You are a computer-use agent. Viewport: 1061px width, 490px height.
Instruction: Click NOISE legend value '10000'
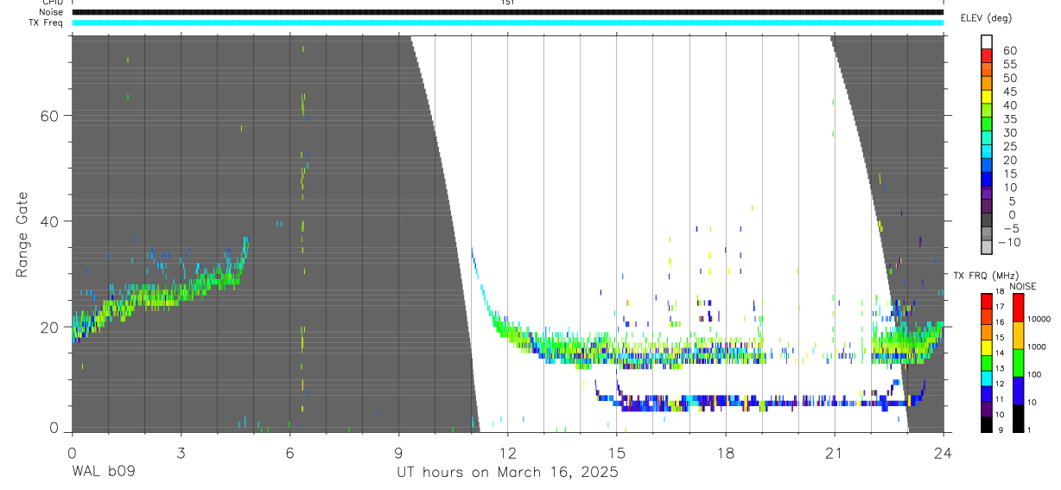pyautogui.click(x=1038, y=319)
